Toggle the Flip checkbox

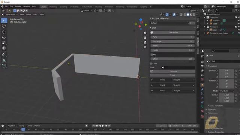coord(151,54)
